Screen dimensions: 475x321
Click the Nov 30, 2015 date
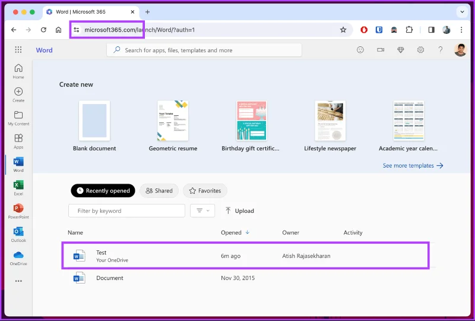[238, 278]
